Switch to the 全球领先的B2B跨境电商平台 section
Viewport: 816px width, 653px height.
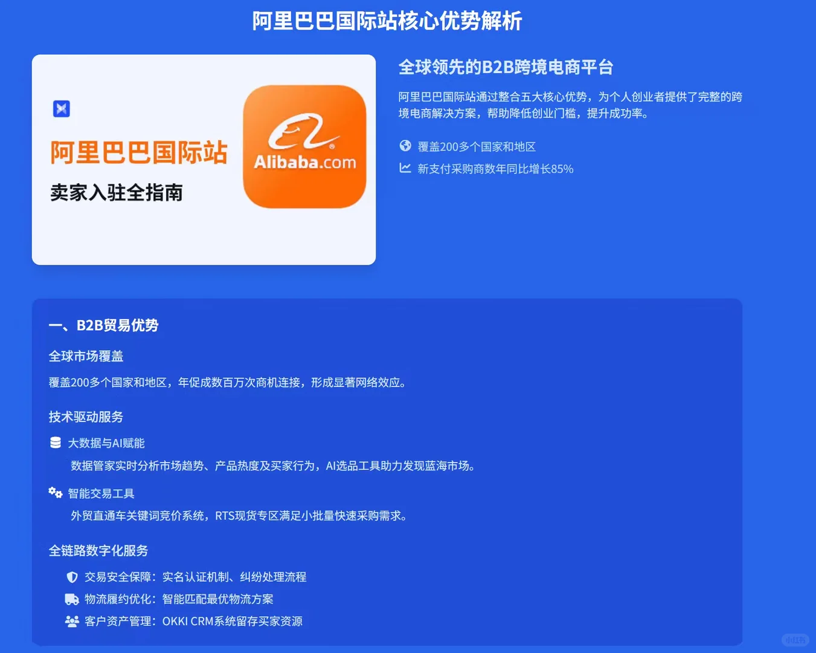pos(506,67)
